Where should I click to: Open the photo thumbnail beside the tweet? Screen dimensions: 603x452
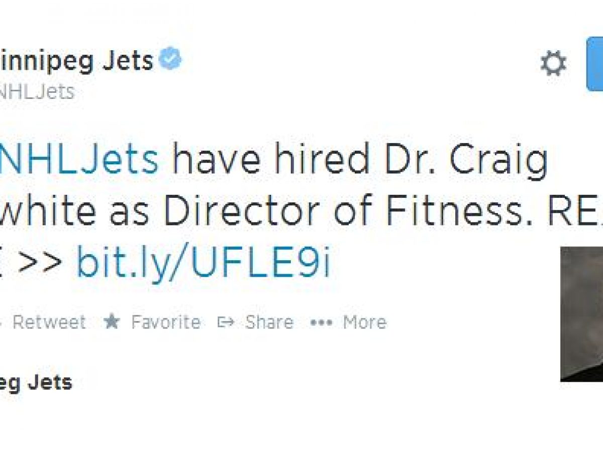(x=582, y=314)
